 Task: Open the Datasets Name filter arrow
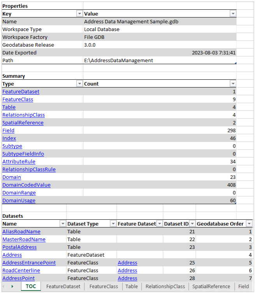point(63,224)
